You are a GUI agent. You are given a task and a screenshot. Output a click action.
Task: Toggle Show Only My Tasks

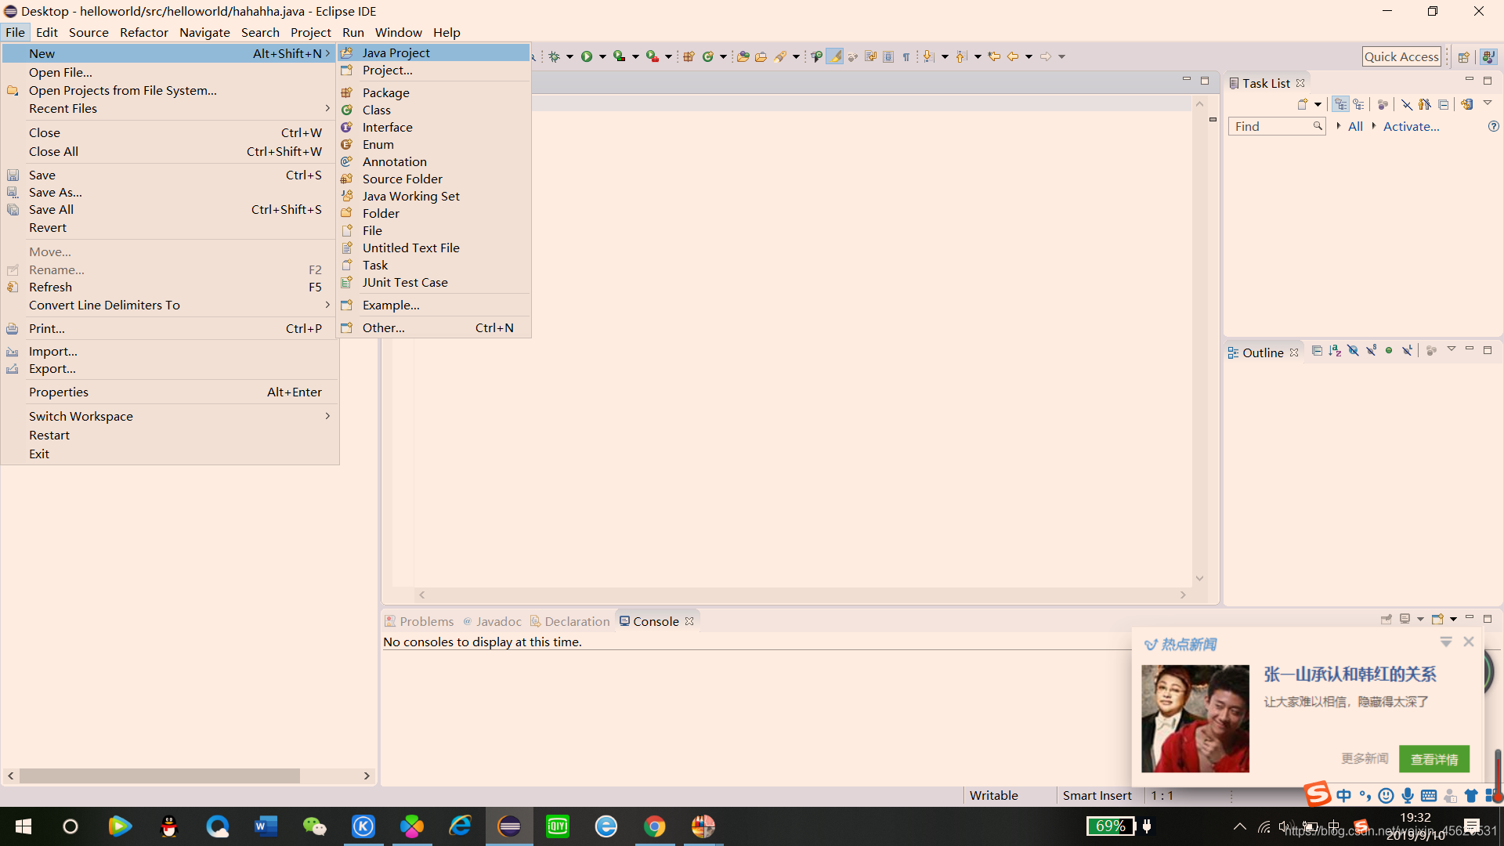(x=1424, y=104)
